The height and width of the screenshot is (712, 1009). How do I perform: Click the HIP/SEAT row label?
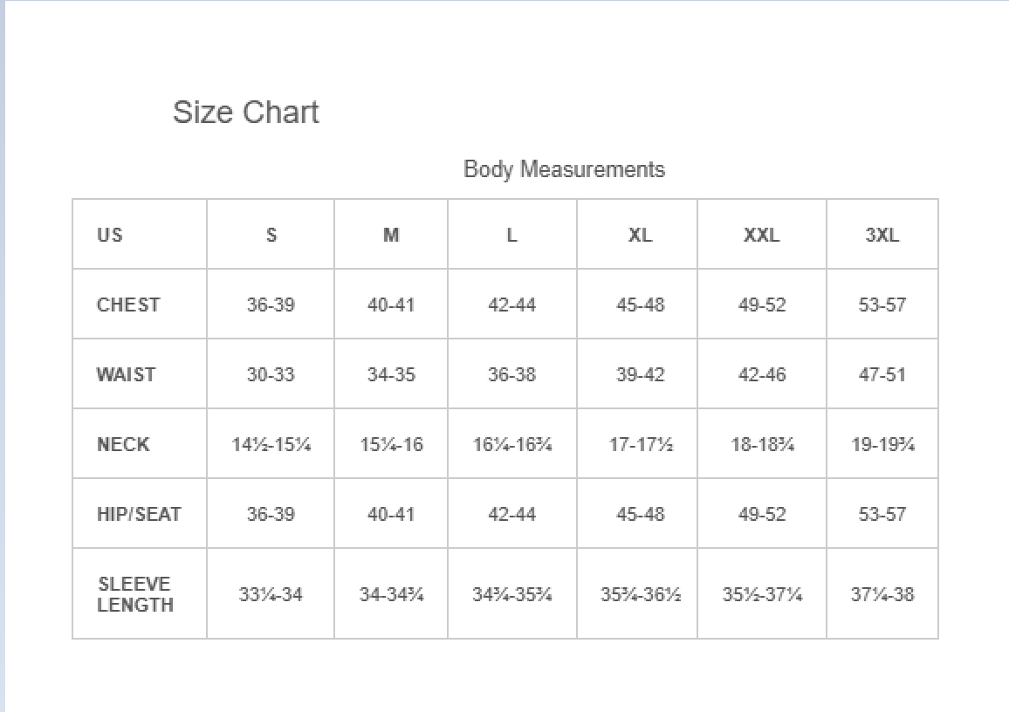click(139, 514)
